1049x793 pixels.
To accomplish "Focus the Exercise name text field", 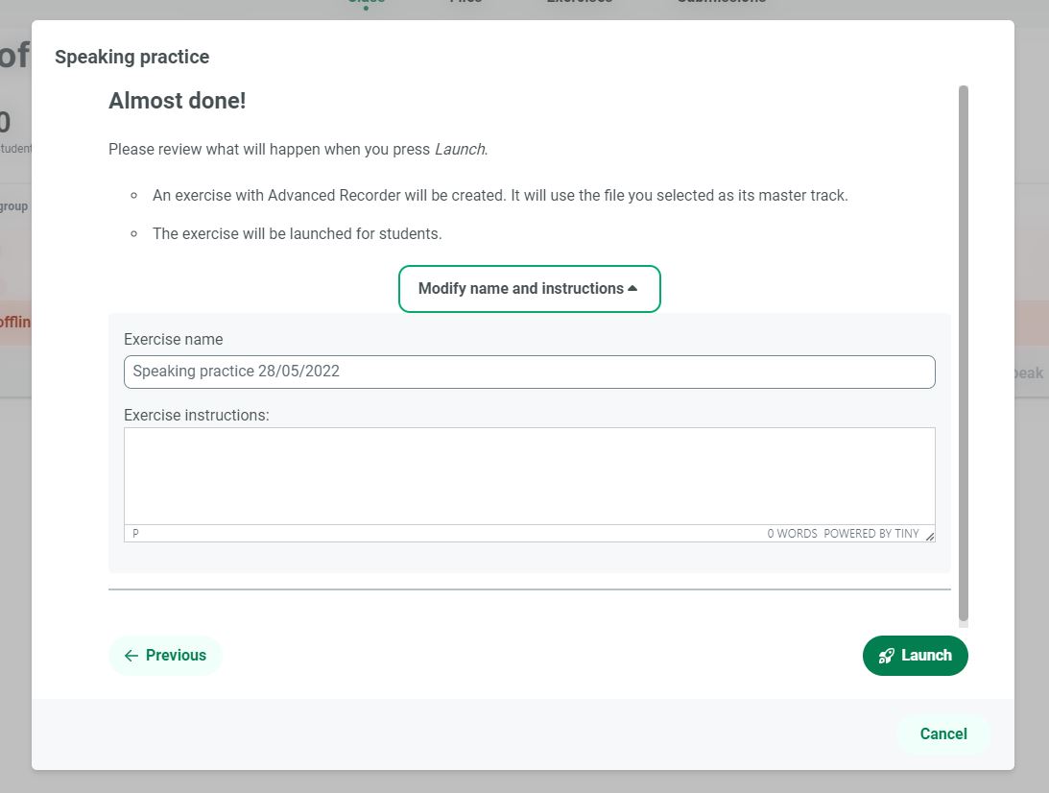I will pos(529,372).
